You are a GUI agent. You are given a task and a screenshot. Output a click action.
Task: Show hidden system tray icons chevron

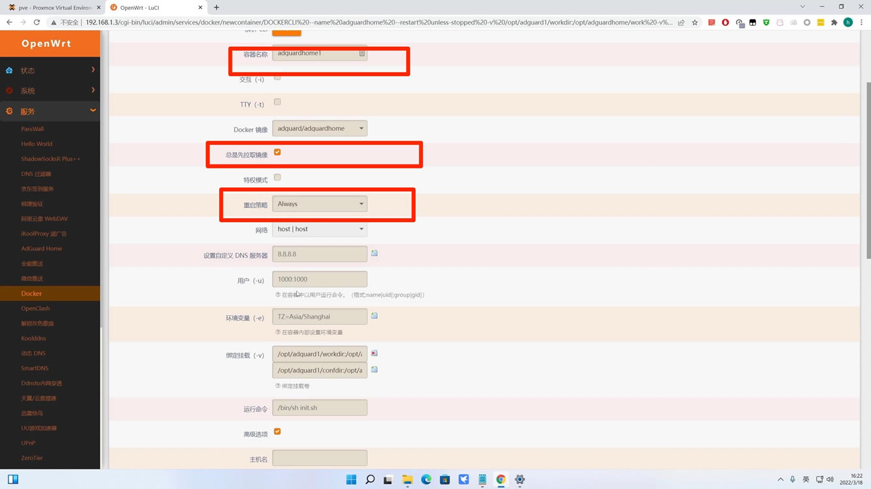pos(780,479)
